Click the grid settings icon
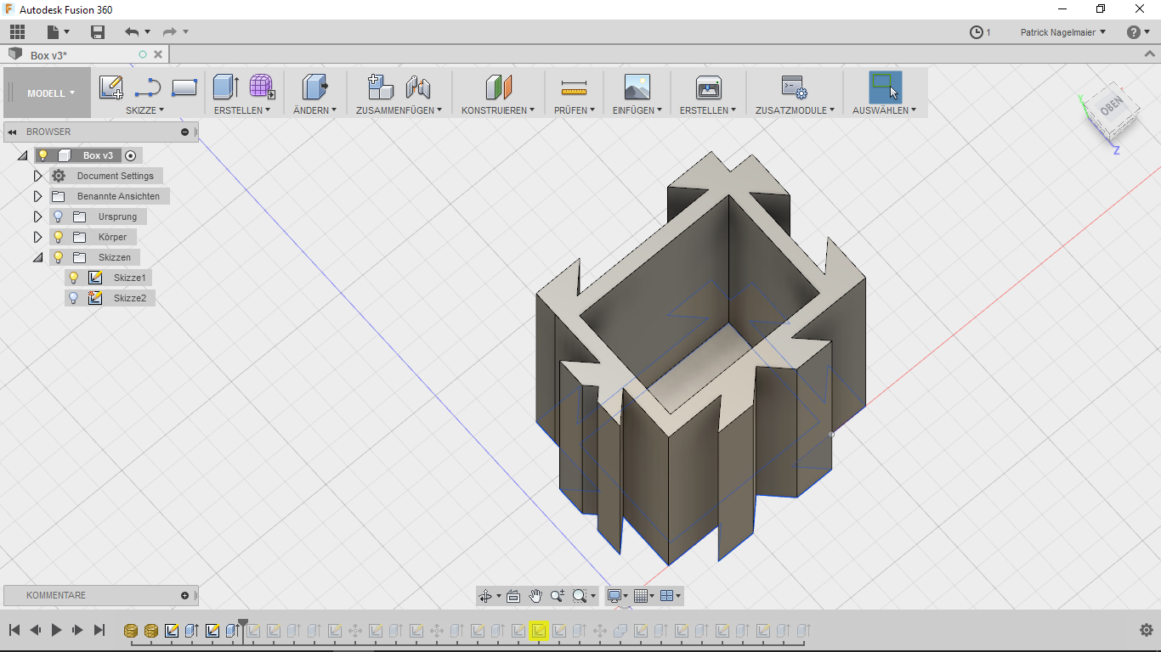This screenshot has width=1161, height=652. click(642, 595)
